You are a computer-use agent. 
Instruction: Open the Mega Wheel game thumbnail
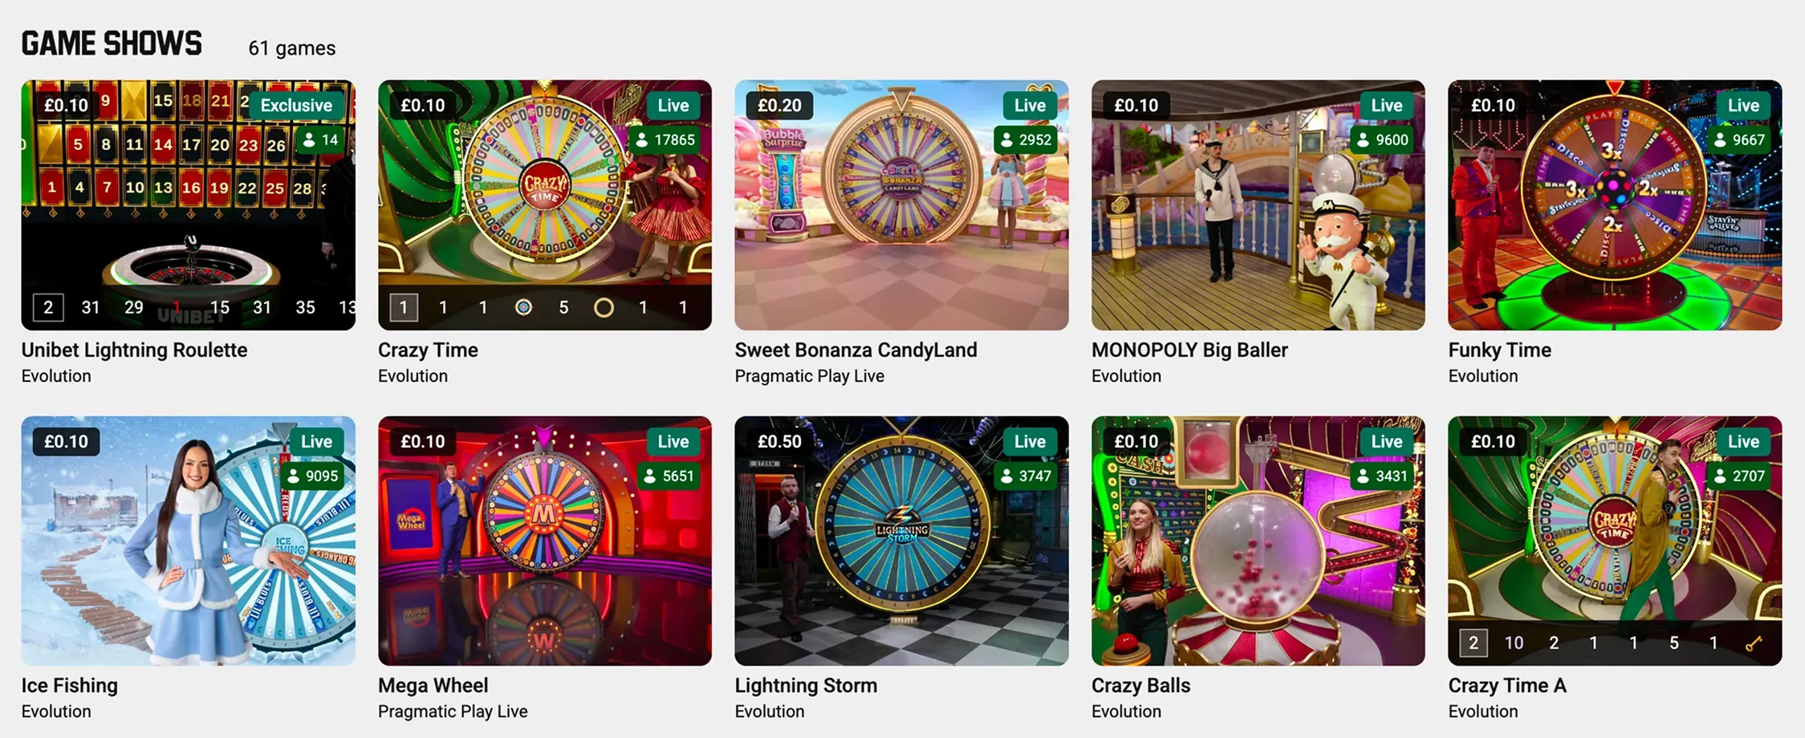(545, 541)
